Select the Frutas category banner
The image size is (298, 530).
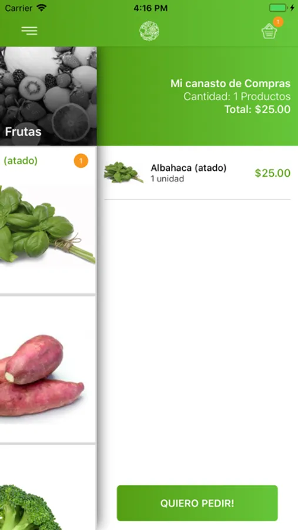click(x=48, y=97)
